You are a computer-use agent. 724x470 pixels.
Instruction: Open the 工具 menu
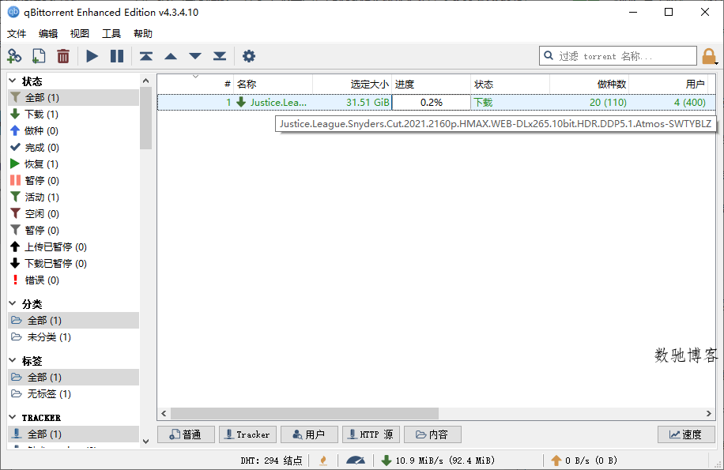pos(111,34)
